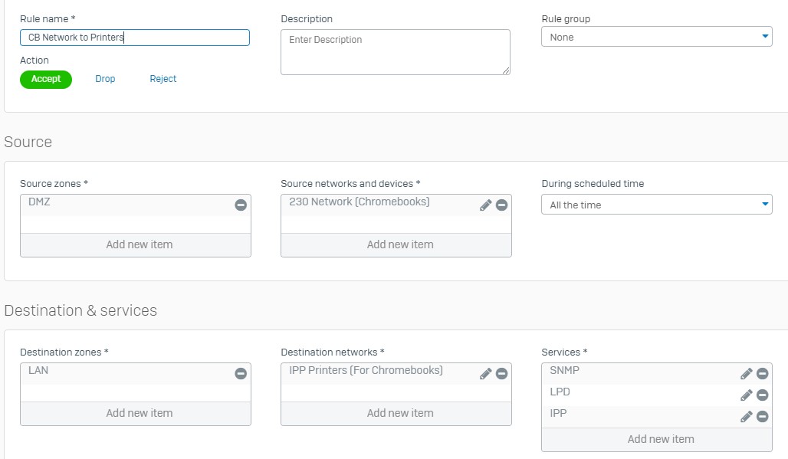This screenshot has height=459, width=788.
Task: Remove the IPP service
Action: click(x=762, y=417)
